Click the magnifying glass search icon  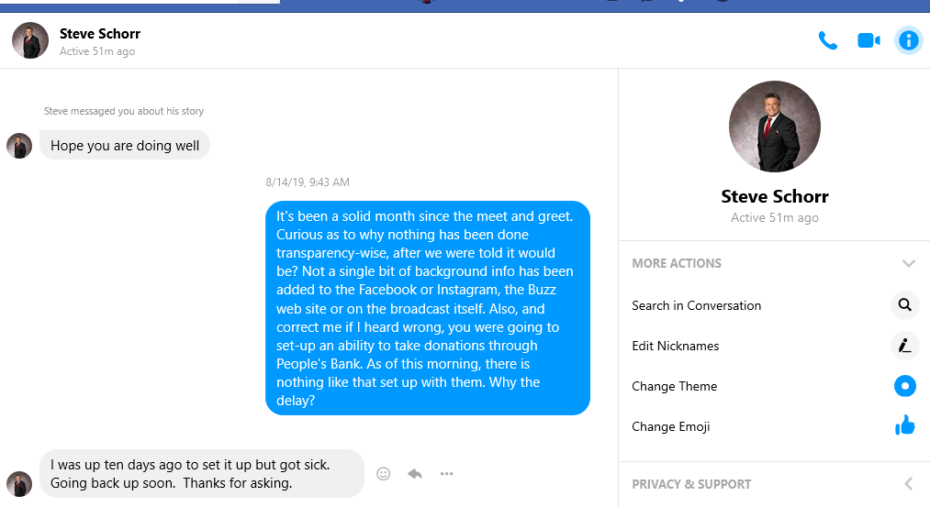(x=904, y=305)
